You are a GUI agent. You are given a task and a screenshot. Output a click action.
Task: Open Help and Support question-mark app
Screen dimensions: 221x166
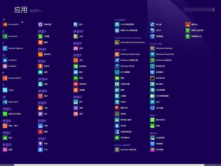[x=157, y=66]
